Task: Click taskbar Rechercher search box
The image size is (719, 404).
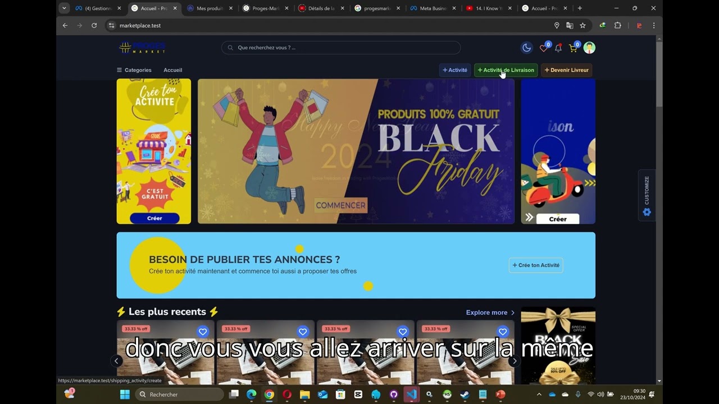Action: coord(180,394)
